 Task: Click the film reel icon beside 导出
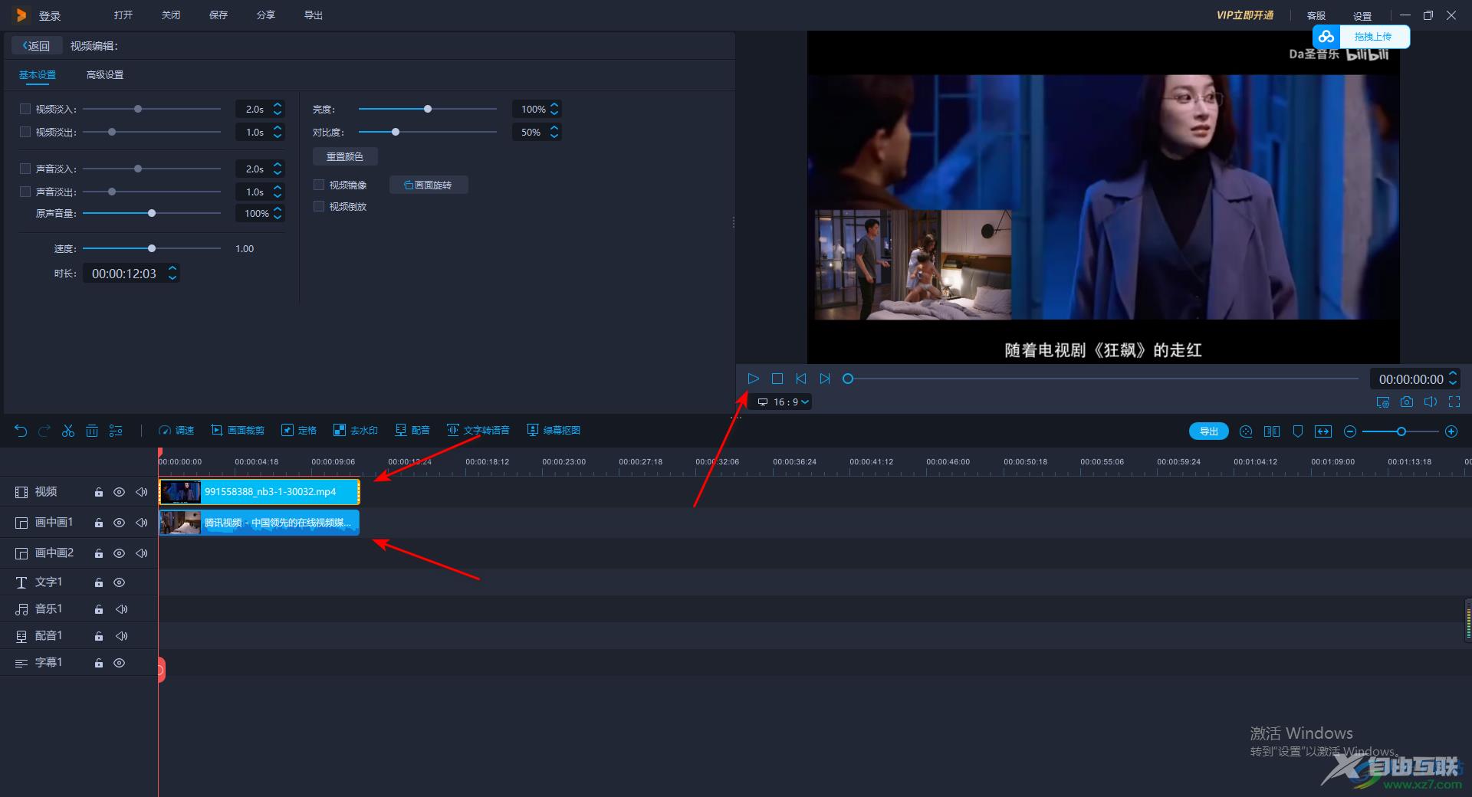(1246, 431)
